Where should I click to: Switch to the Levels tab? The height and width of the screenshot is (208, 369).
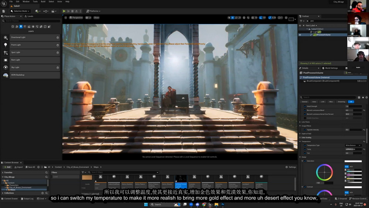pyautogui.click(x=29, y=16)
